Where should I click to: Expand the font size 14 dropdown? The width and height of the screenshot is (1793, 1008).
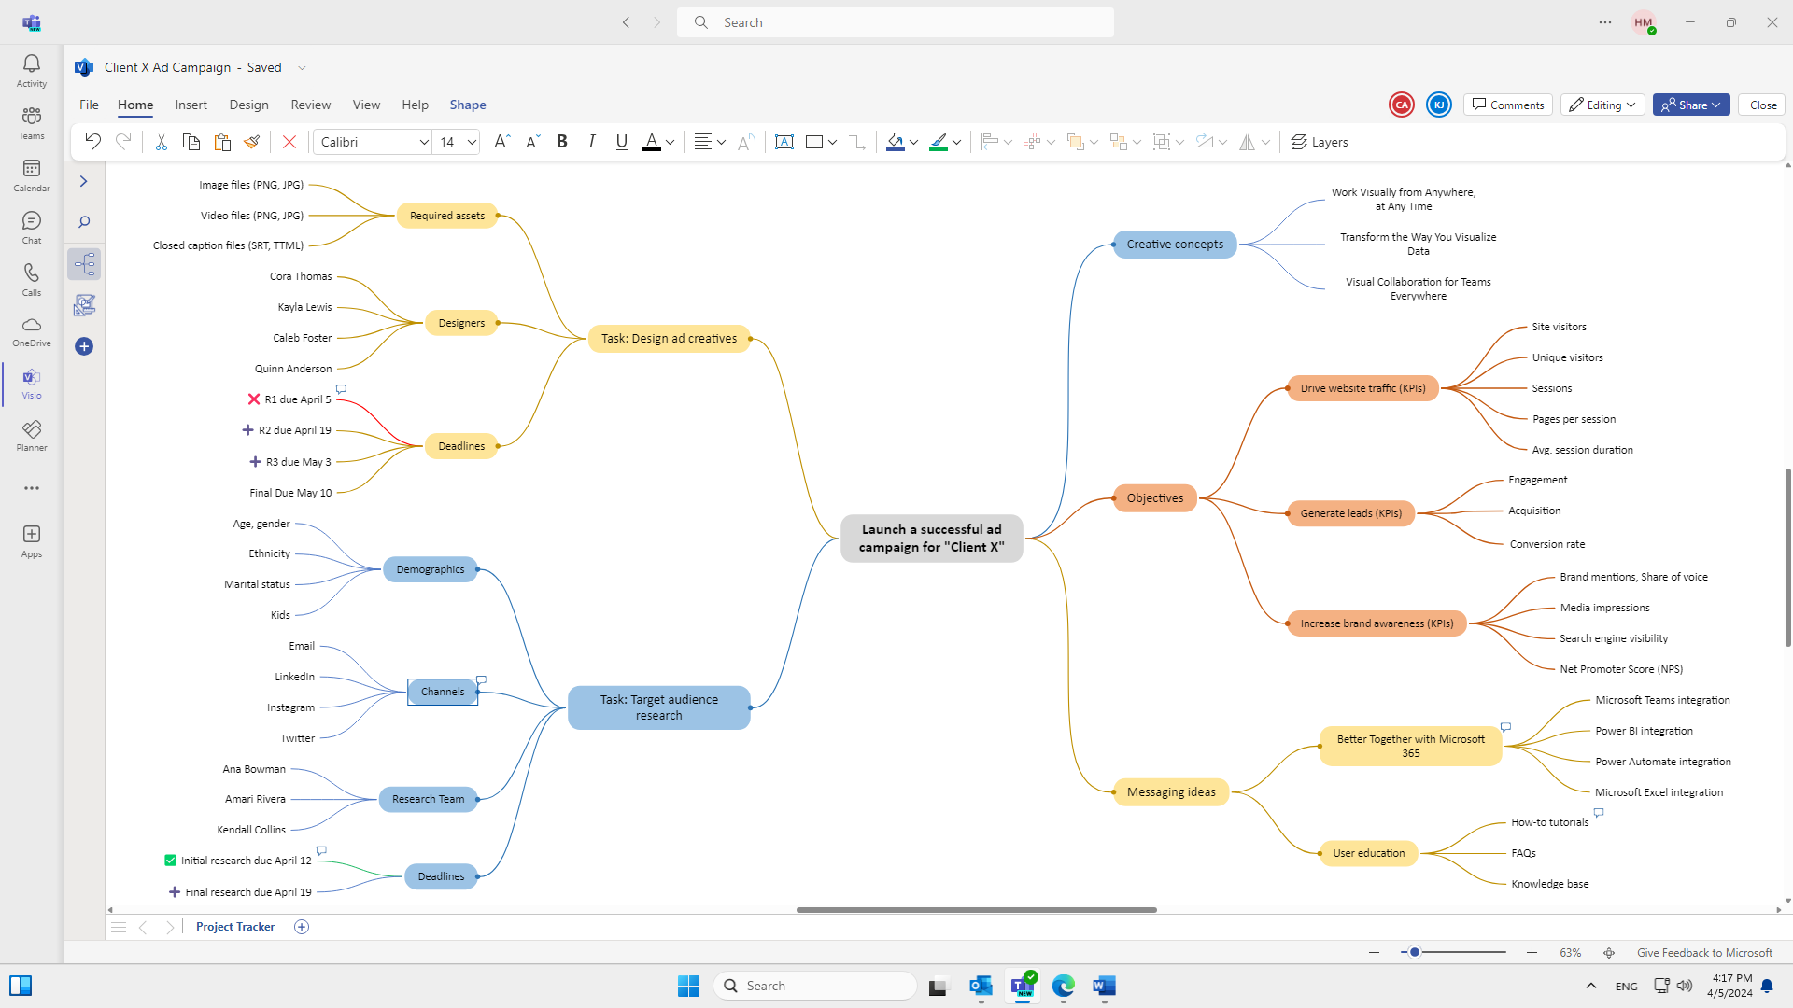[472, 142]
